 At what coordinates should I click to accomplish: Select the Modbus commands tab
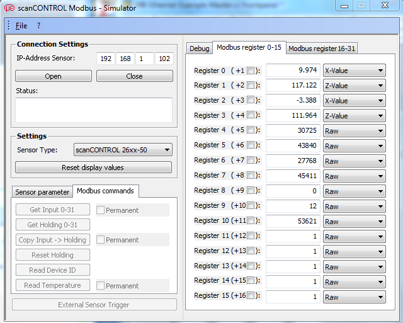(x=105, y=191)
